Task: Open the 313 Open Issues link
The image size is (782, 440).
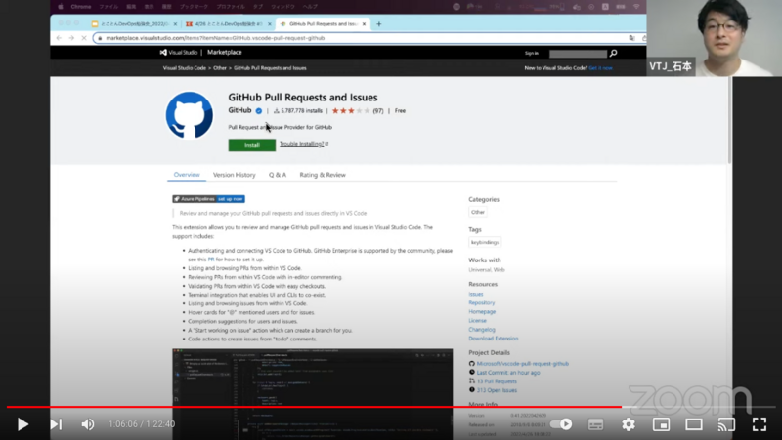Action: (497, 390)
